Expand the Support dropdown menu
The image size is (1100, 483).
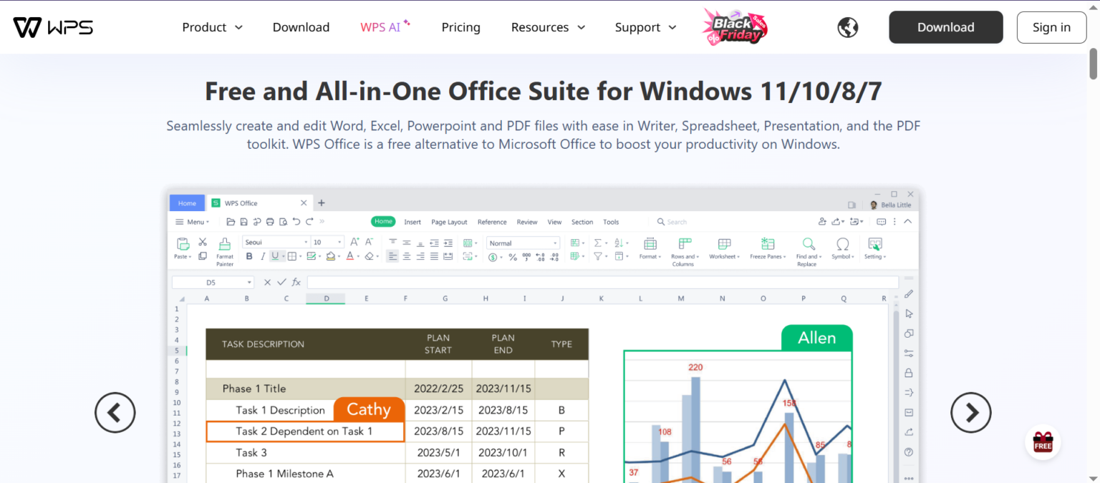[645, 27]
